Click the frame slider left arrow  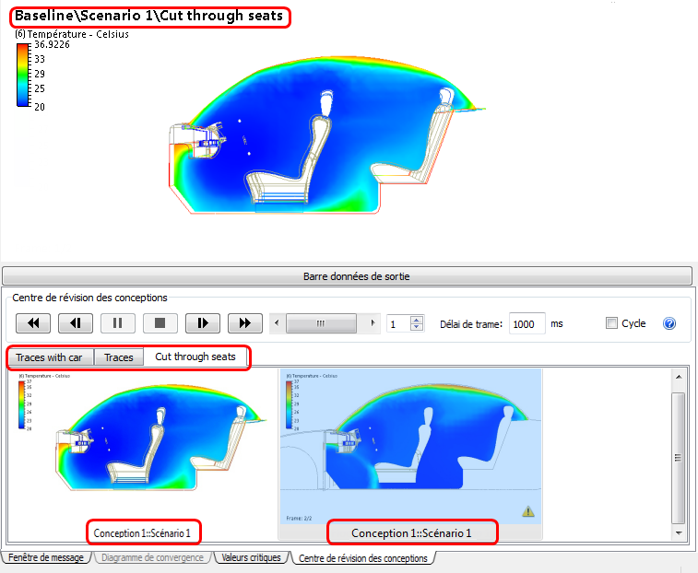[277, 323]
